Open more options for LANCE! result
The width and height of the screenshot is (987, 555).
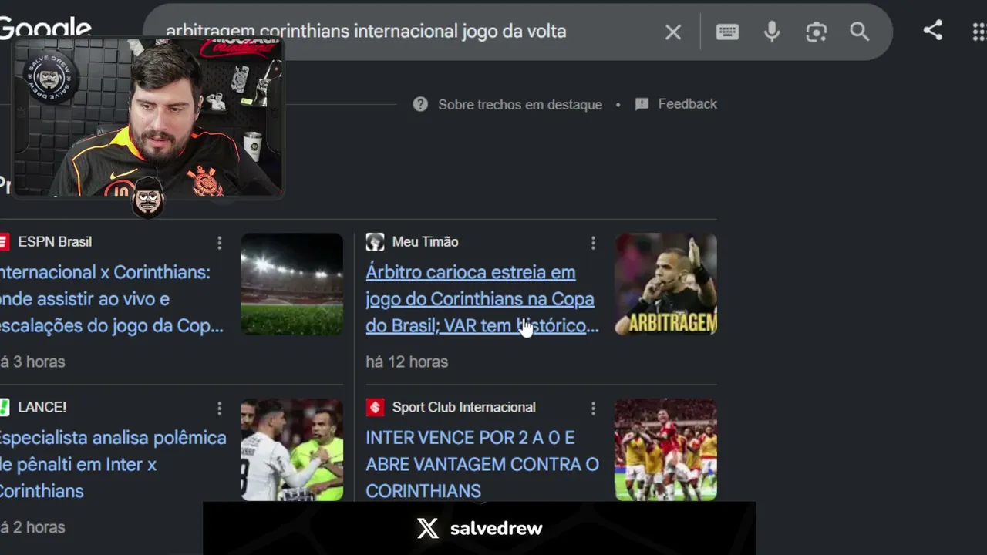click(220, 408)
